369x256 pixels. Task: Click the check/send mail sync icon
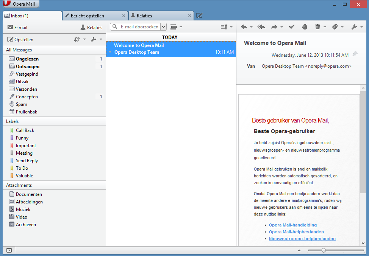77,39
